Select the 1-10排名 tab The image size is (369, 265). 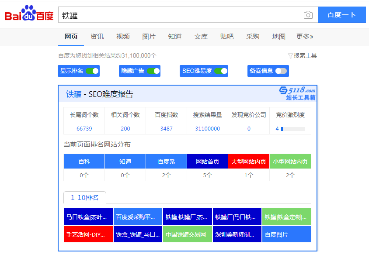85,198
